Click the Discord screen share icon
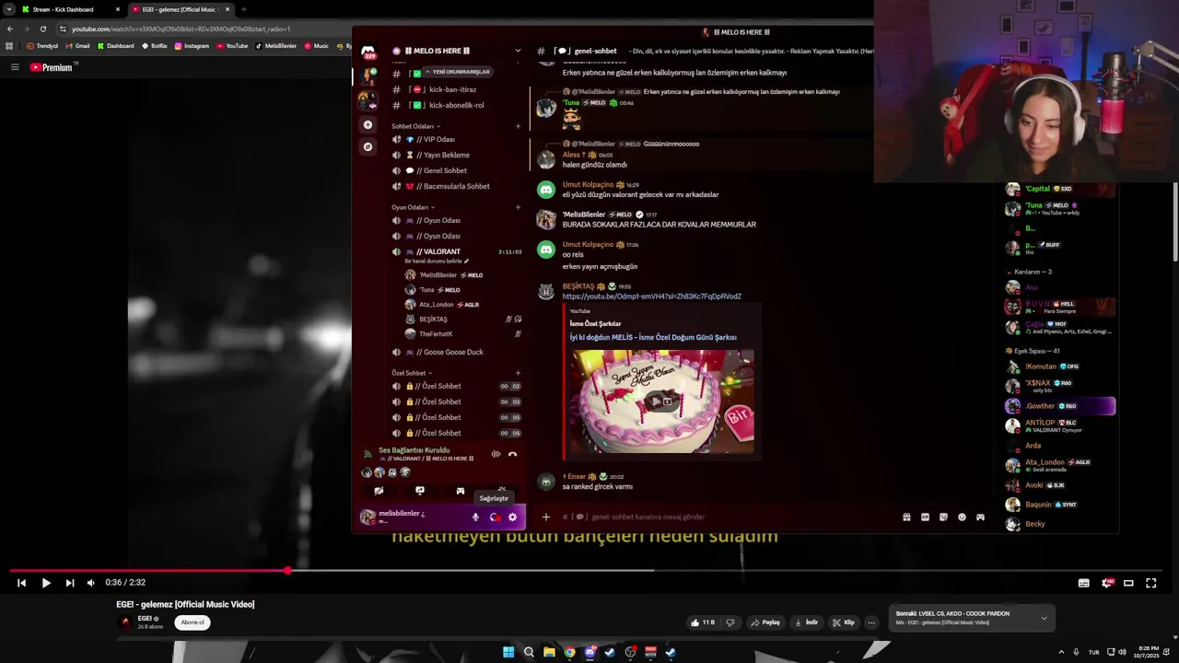1179x663 pixels. pyautogui.click(x=420, y=491)
